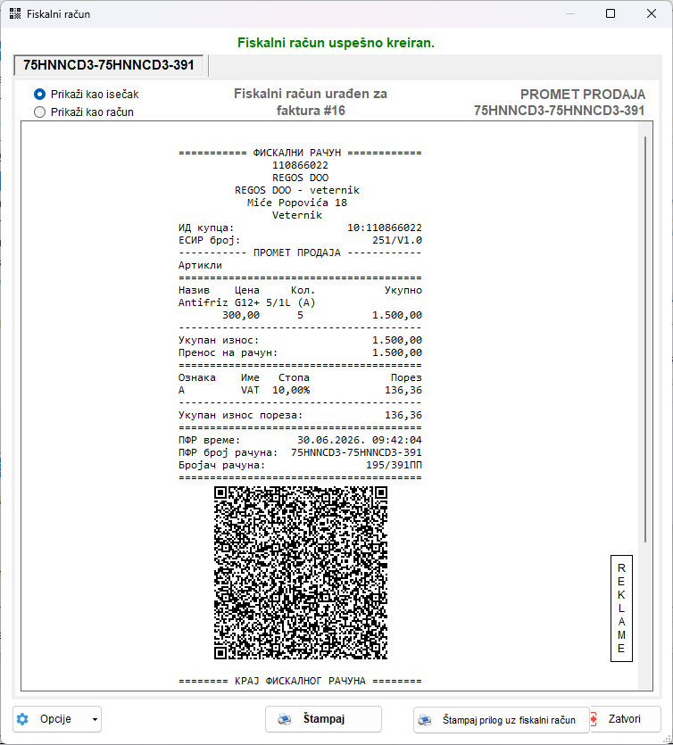Select 'Prikaži kao isečak' radio button
Image resolution: width=673 pixels, height=745 pixels.
pyautogui.click(x=39, y=94)
